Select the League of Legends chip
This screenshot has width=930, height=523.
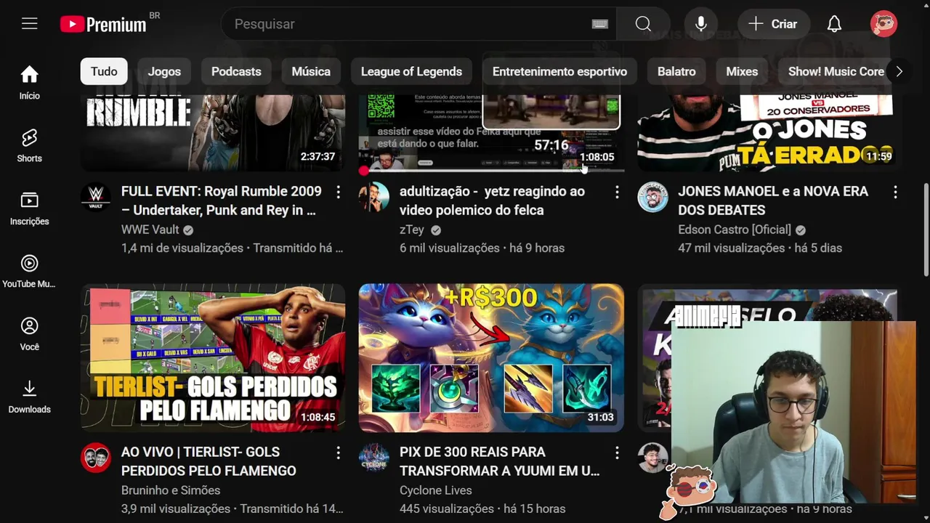411,71
